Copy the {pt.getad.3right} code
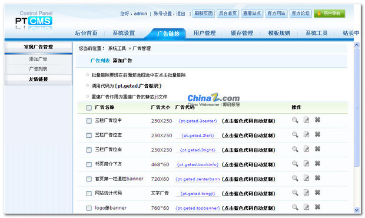This screenshot has height=218, width=365. [198, 150]
